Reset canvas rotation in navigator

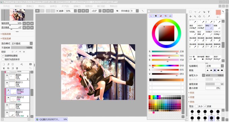click(x=32, y=28)
